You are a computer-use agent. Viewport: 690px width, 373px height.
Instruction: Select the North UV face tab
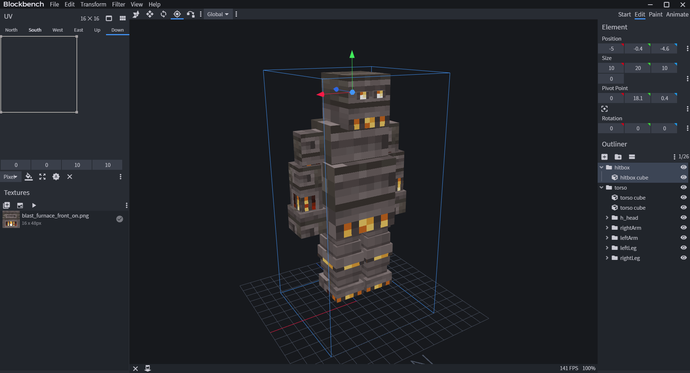tap(11, 30)
